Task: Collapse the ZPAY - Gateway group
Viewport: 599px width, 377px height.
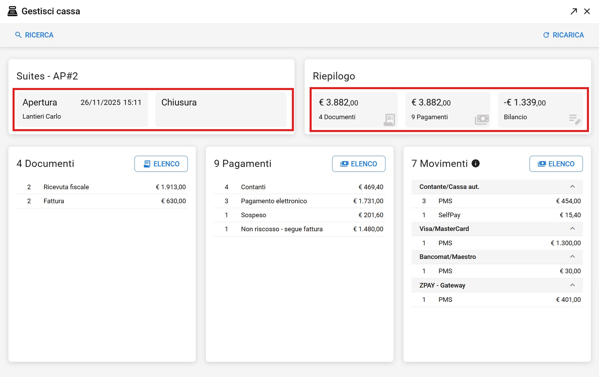Action: click(x=572, y=285)
